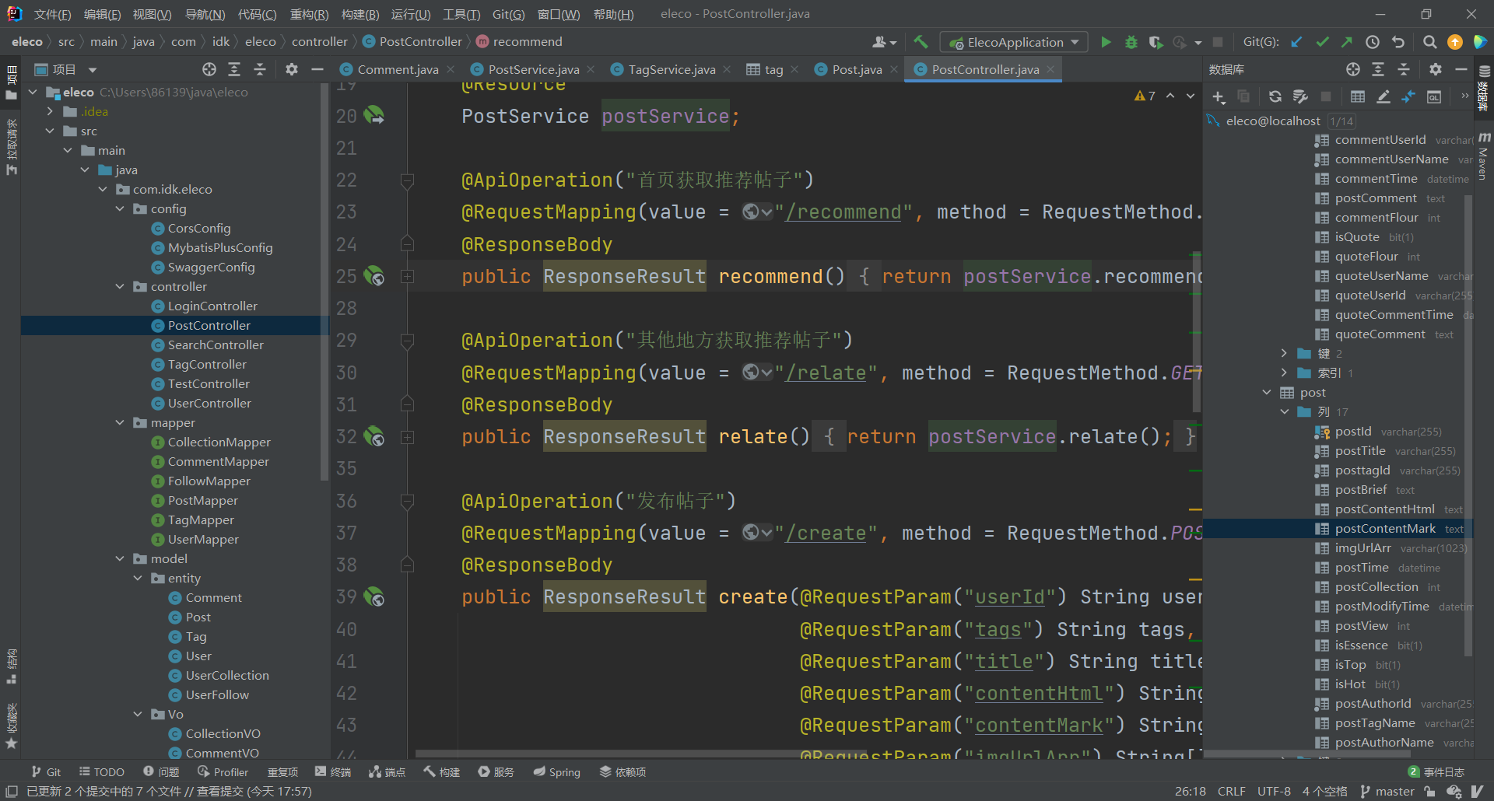Select the postTitle column in database tree

point(1360,451)
